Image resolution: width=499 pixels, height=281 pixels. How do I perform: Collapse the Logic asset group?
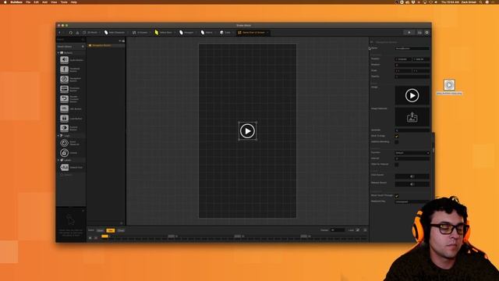click(58, 136)
